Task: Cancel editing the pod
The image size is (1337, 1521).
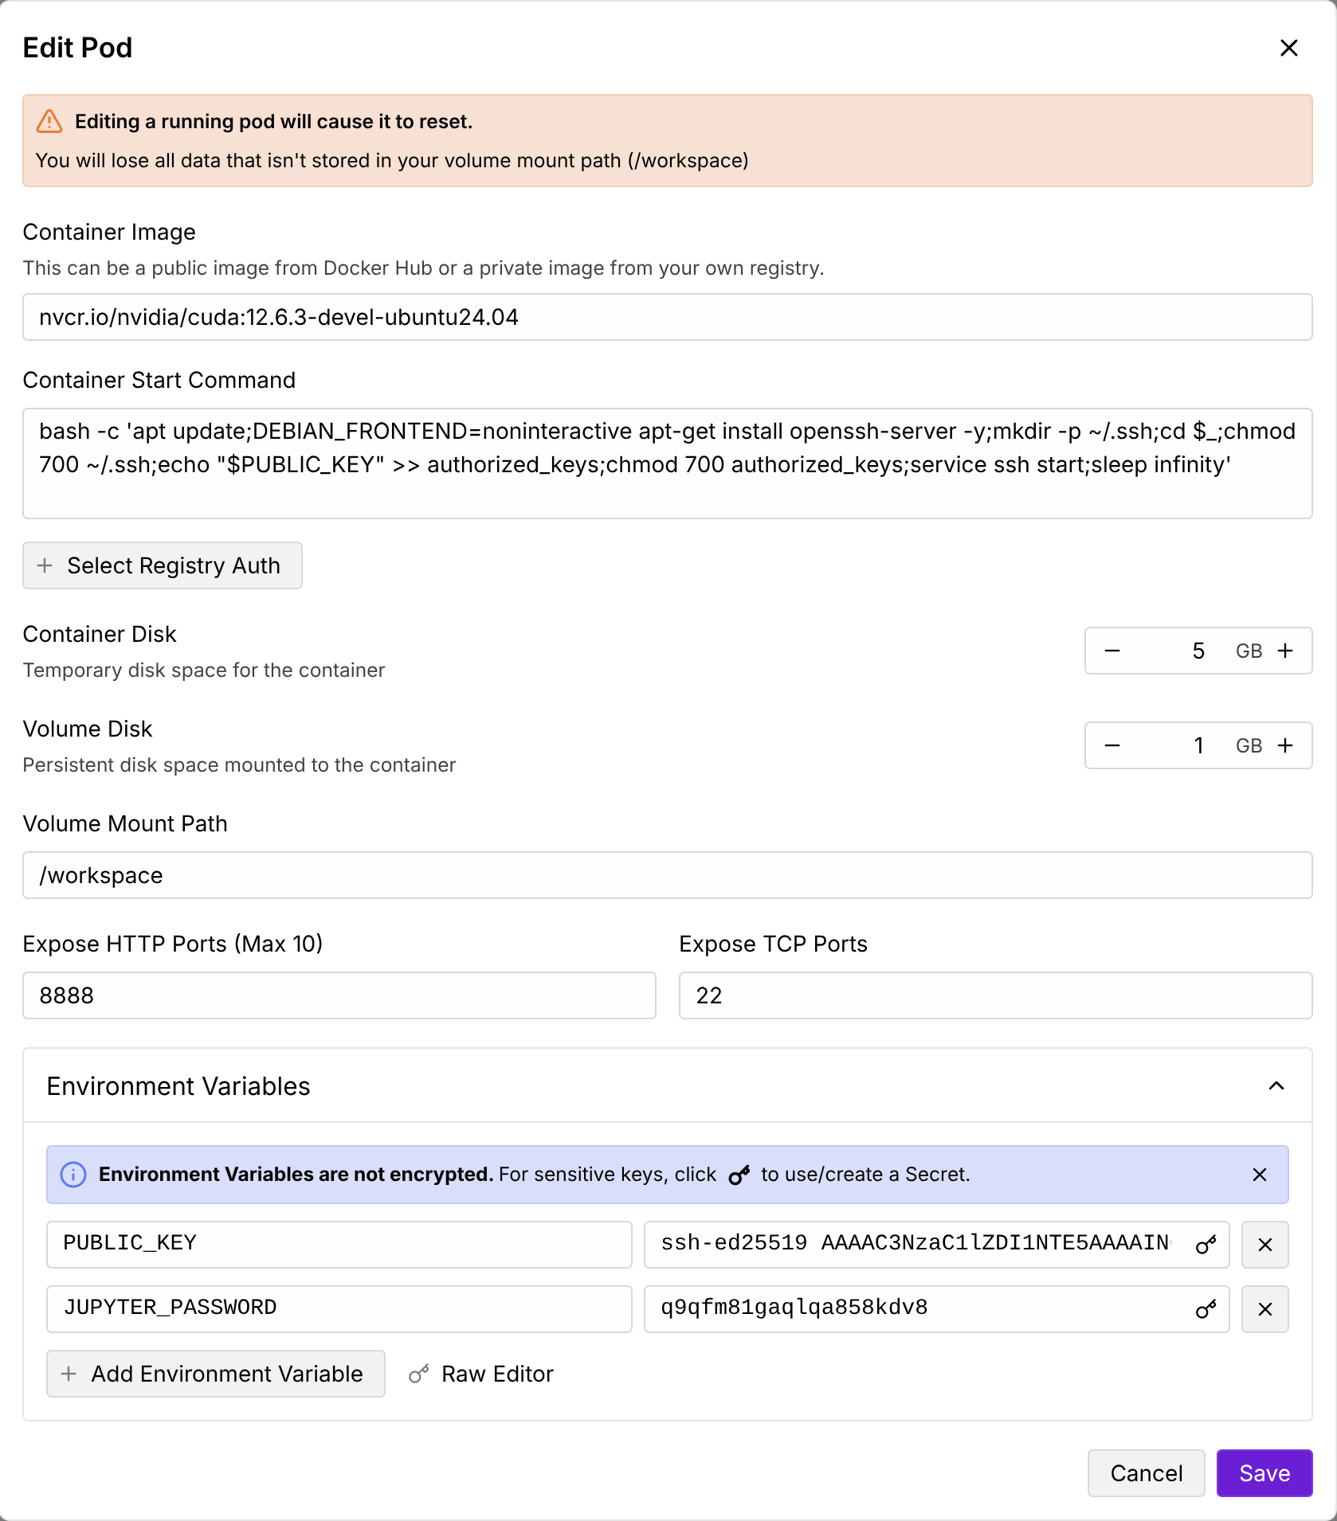Action: (1146, 1473)
